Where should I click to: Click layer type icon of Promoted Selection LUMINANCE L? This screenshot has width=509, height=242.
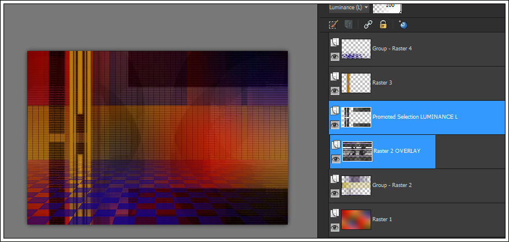(335, 111)
